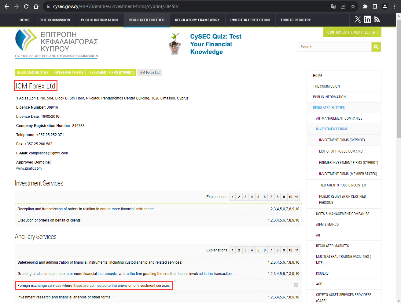Image resolution: width=401 pixels, height=303 pixels.
Task: Share this page using the share icon
Action: 343,6
